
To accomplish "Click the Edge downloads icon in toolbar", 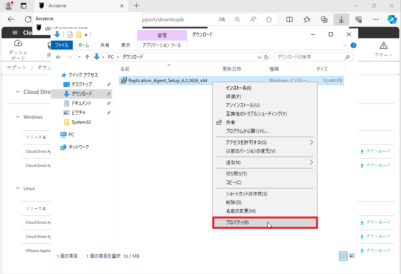I will 341,20.
